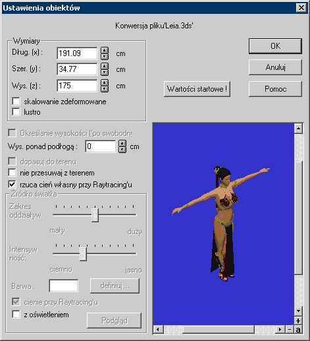
Task: Click the Dług. (x) field showing 191.09
Action: pyautogui.click(x=77, y=53)
